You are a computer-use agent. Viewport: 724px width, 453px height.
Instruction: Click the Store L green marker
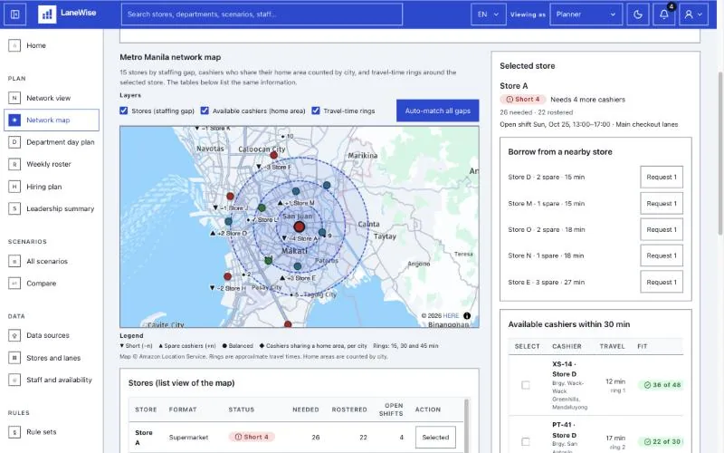pyautogui.click(x=262, y=208)
